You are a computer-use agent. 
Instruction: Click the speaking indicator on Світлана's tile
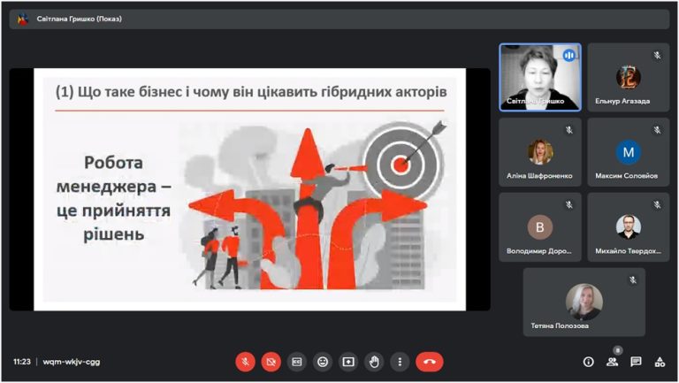pyautogui.click(x=569, y=55)
